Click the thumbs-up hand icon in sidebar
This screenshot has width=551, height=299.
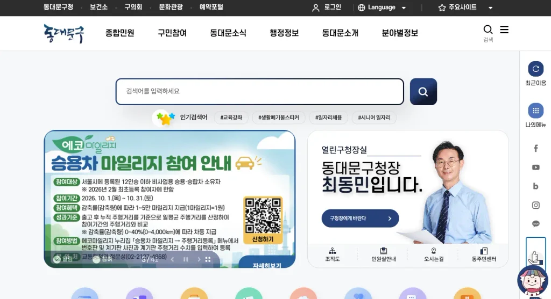(535, 257)
